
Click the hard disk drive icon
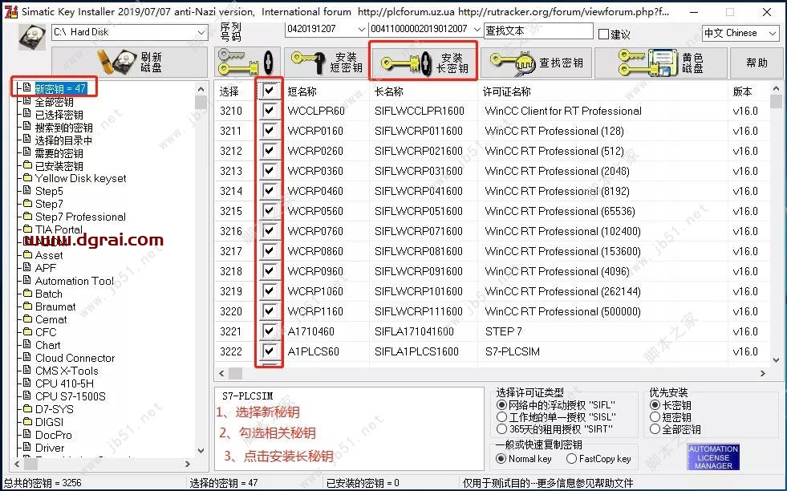coord(31,37)
